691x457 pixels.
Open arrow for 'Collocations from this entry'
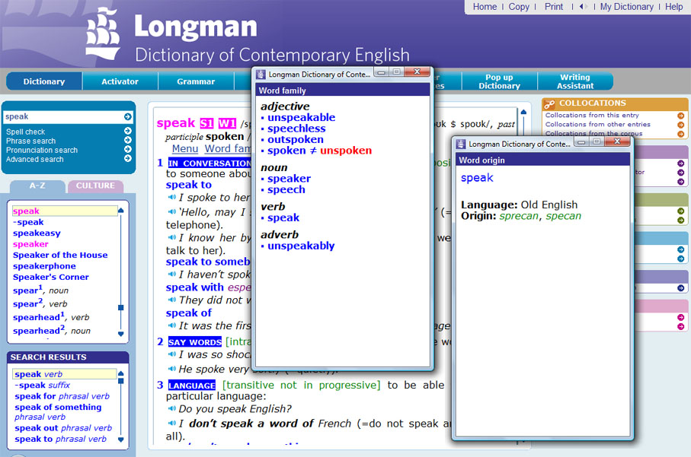[680, 116]
